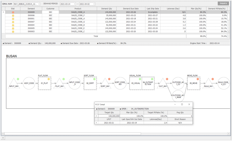Select the 01_PLAT operation box
232x141 pixels.
[44, 83]
